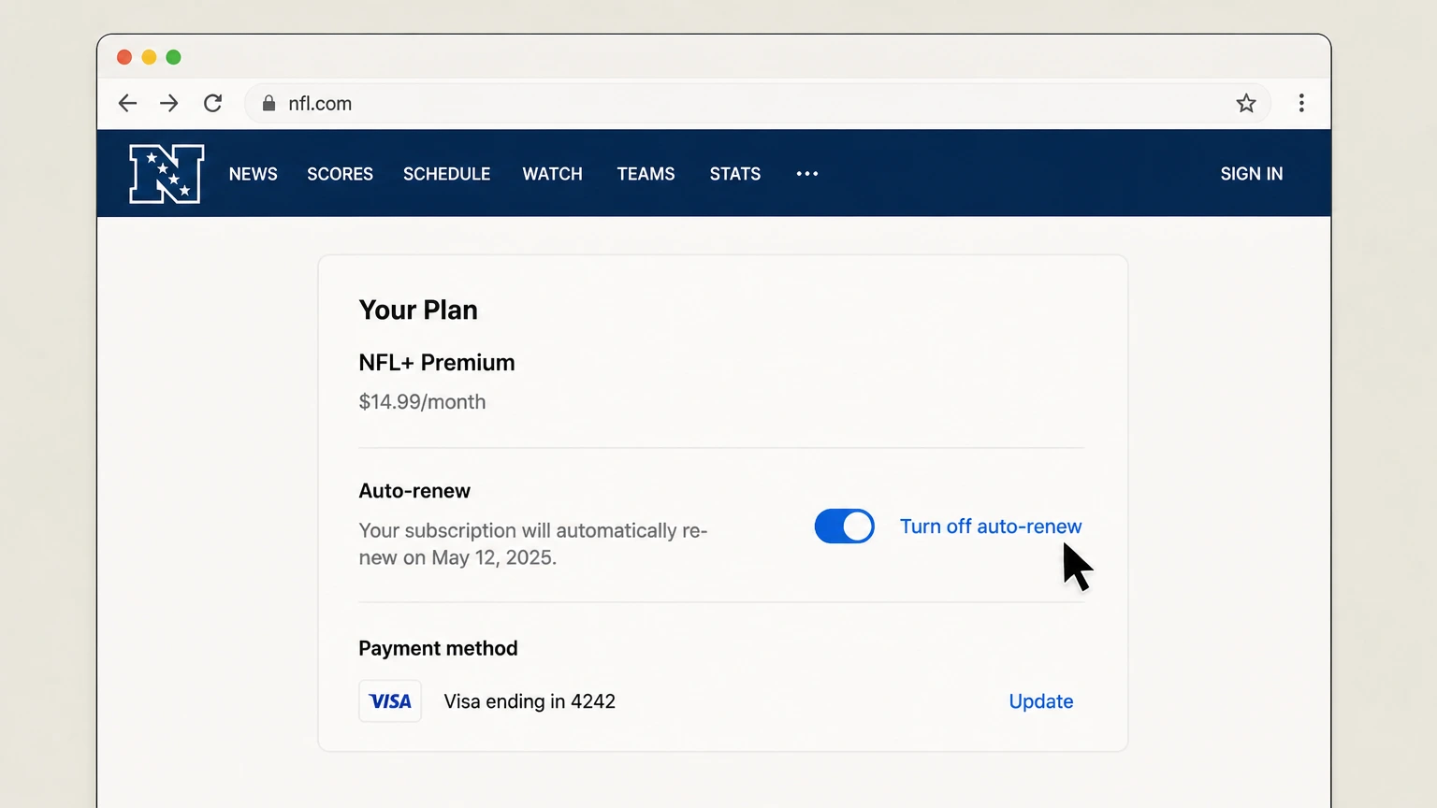The image size is (1437, 808).
Task: Click the padlock site security icon
Action: (269, 103)
